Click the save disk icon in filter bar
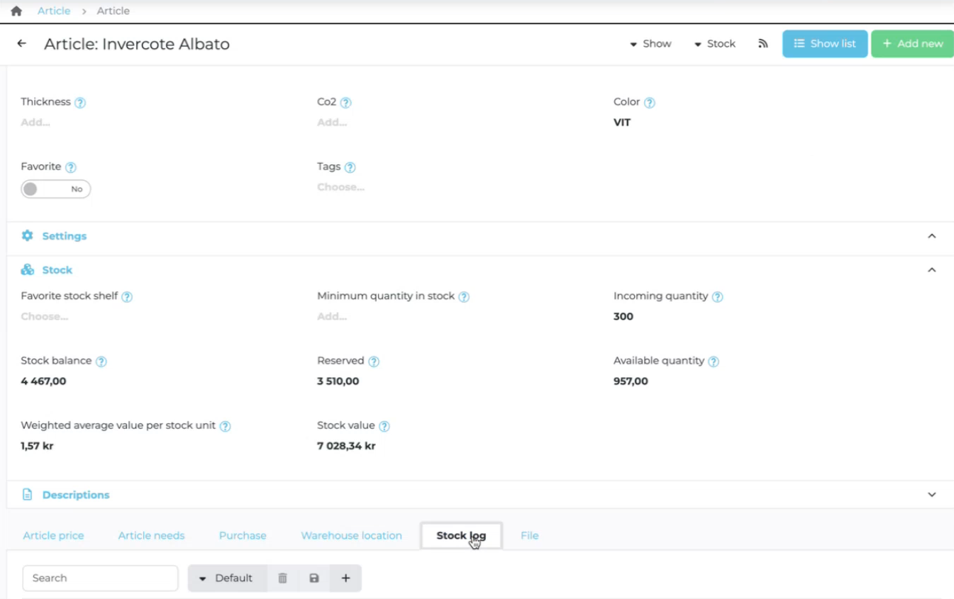Image resolution: width=954 pixels, height=599 pixels. [x=314, y=578]
